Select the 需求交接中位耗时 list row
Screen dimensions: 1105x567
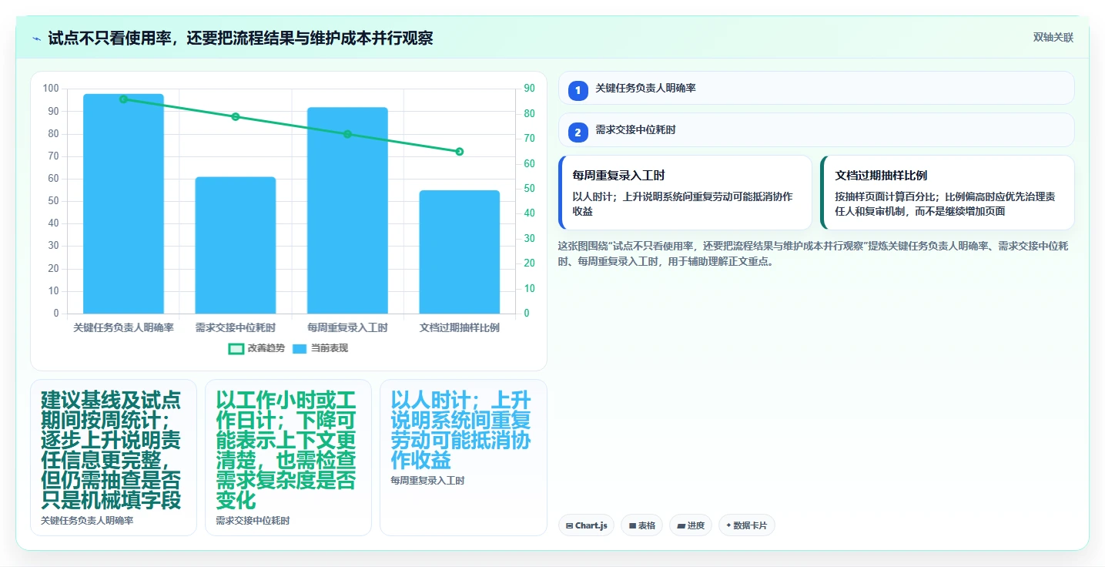pyautogui.click(x=816, y=130)
